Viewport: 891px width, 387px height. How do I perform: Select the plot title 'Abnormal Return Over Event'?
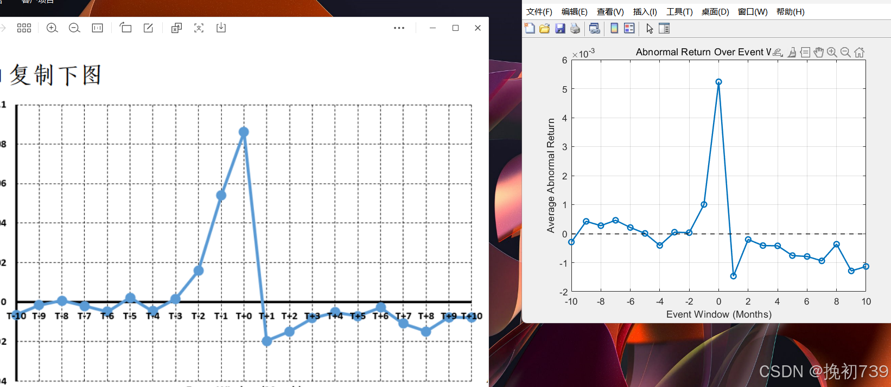point(703,52)
